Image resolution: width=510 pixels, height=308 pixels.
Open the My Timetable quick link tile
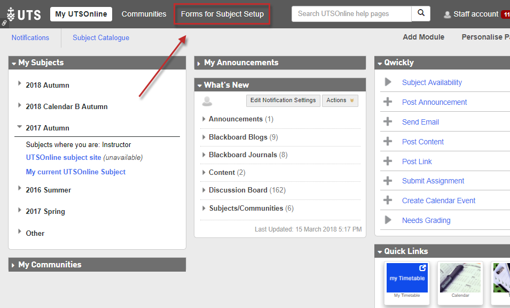point(407,278)
